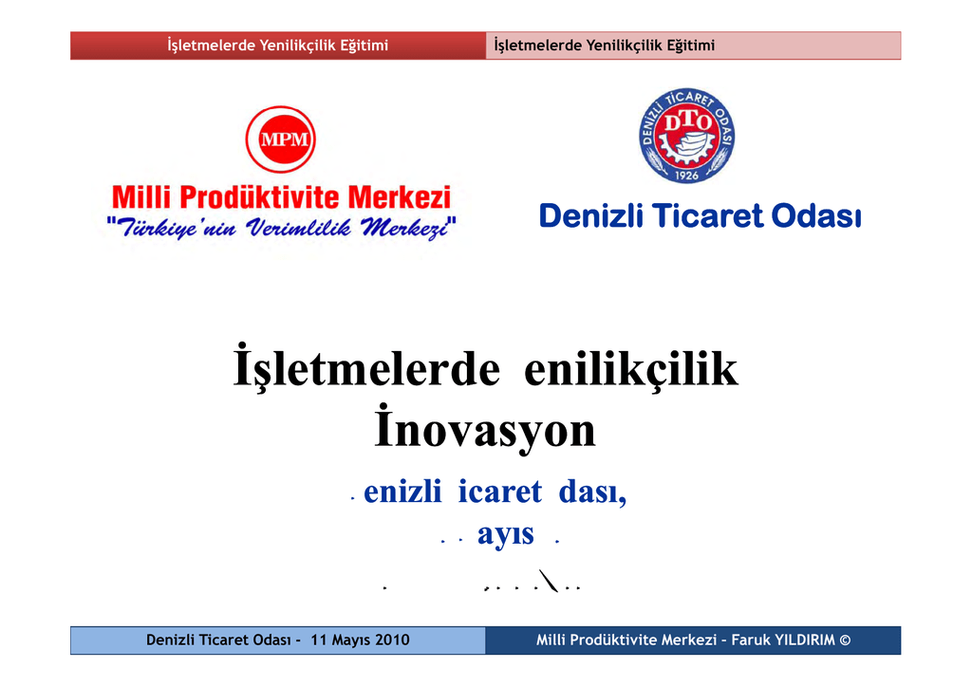Click the black header text on the pink bar
Viewport: 972px width, 687px height.
pos(605,46)
